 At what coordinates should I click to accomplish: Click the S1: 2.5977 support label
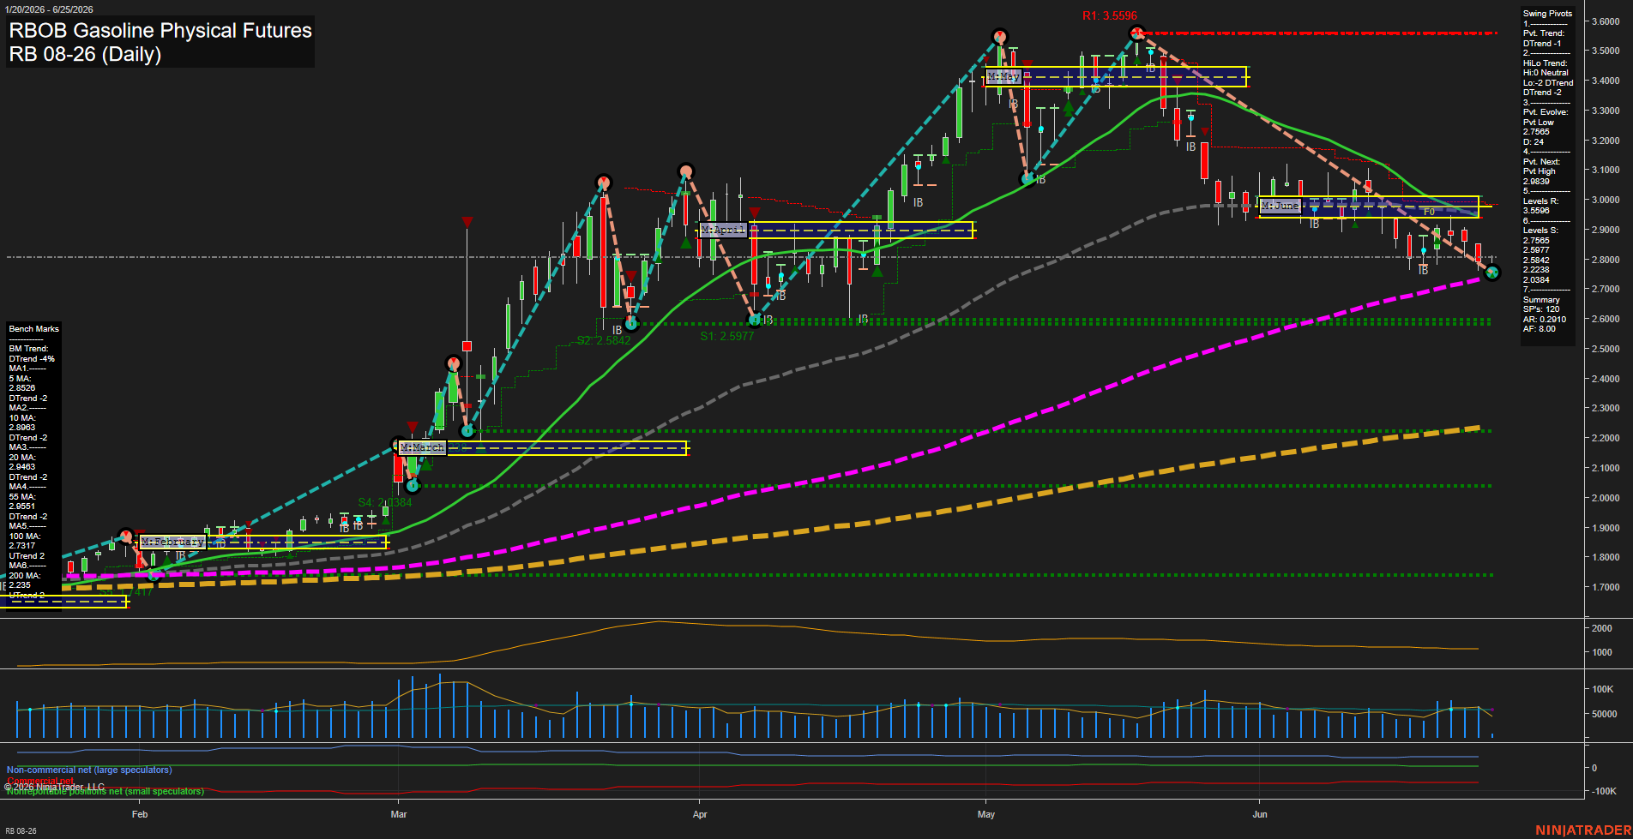(x=726, y=336)
